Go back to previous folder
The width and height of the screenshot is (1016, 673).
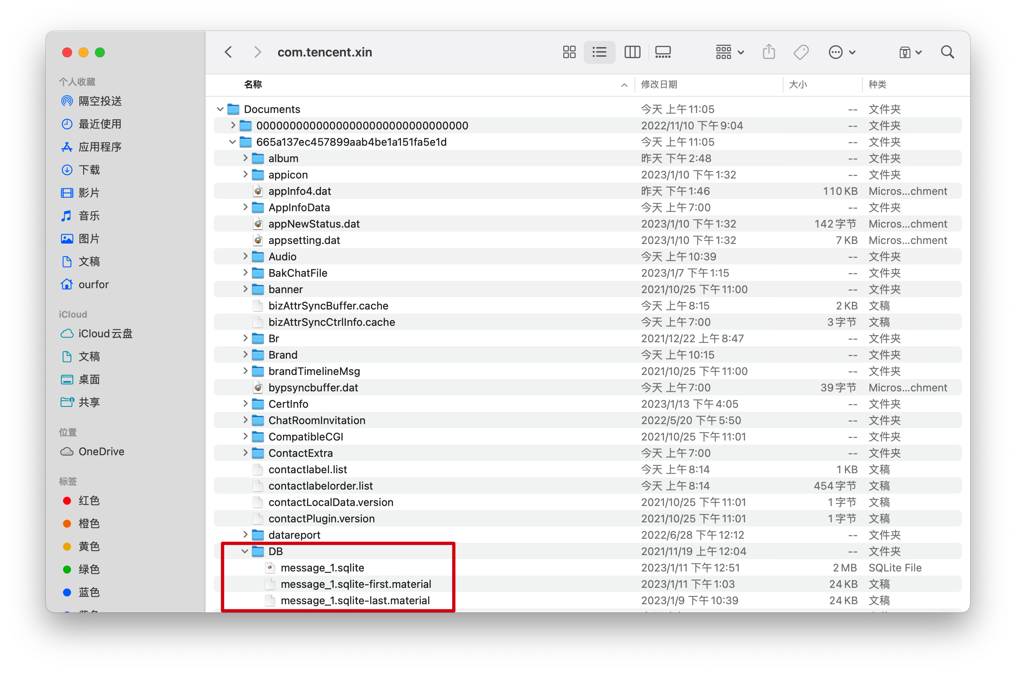coord(229,52)
